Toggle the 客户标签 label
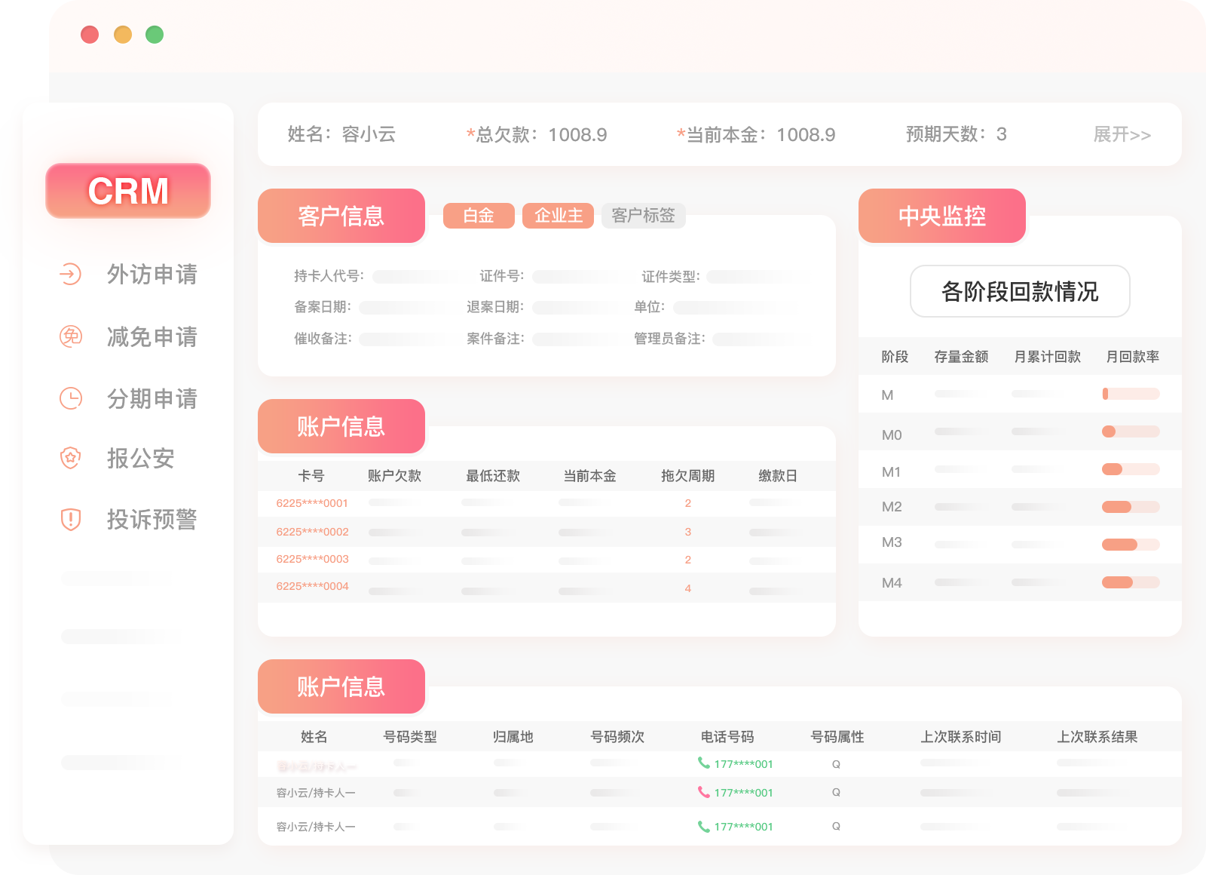 [x=643, y=216]
